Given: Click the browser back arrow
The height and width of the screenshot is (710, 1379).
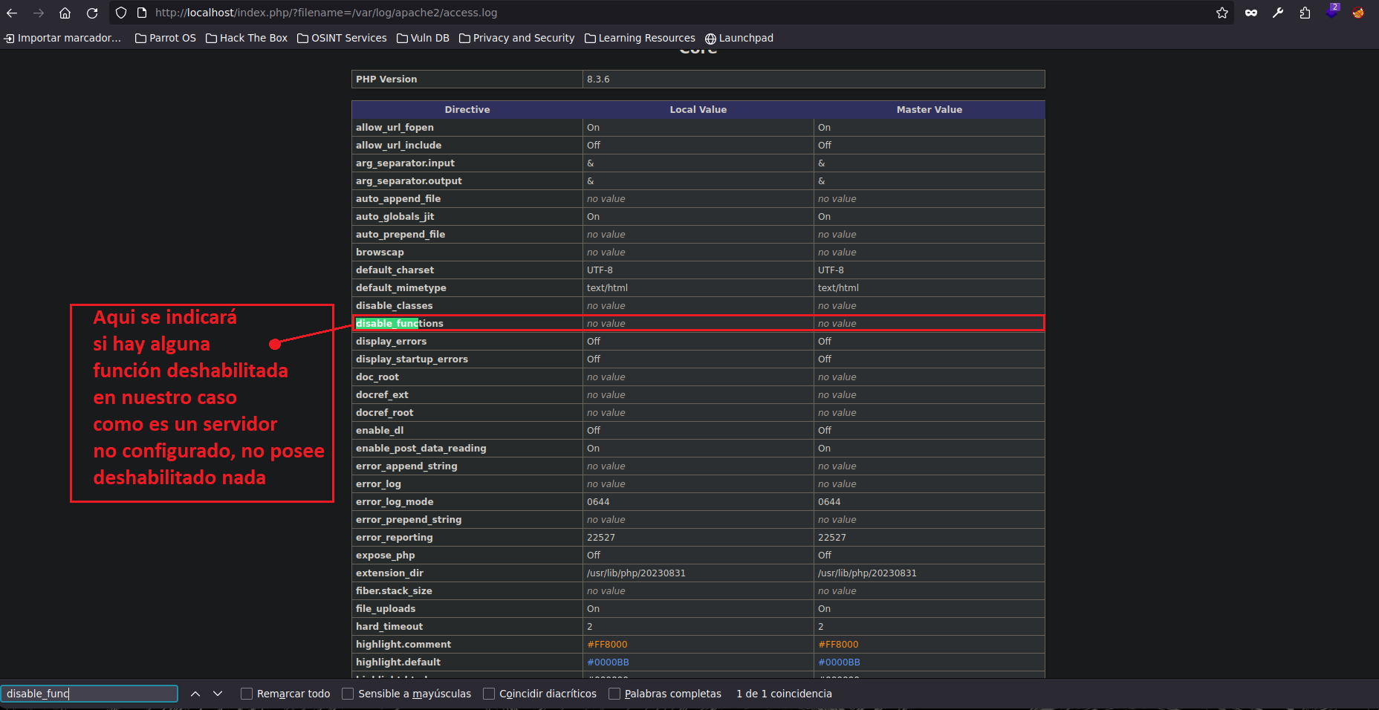Looking at the screenshot, I should click(12, 13).
